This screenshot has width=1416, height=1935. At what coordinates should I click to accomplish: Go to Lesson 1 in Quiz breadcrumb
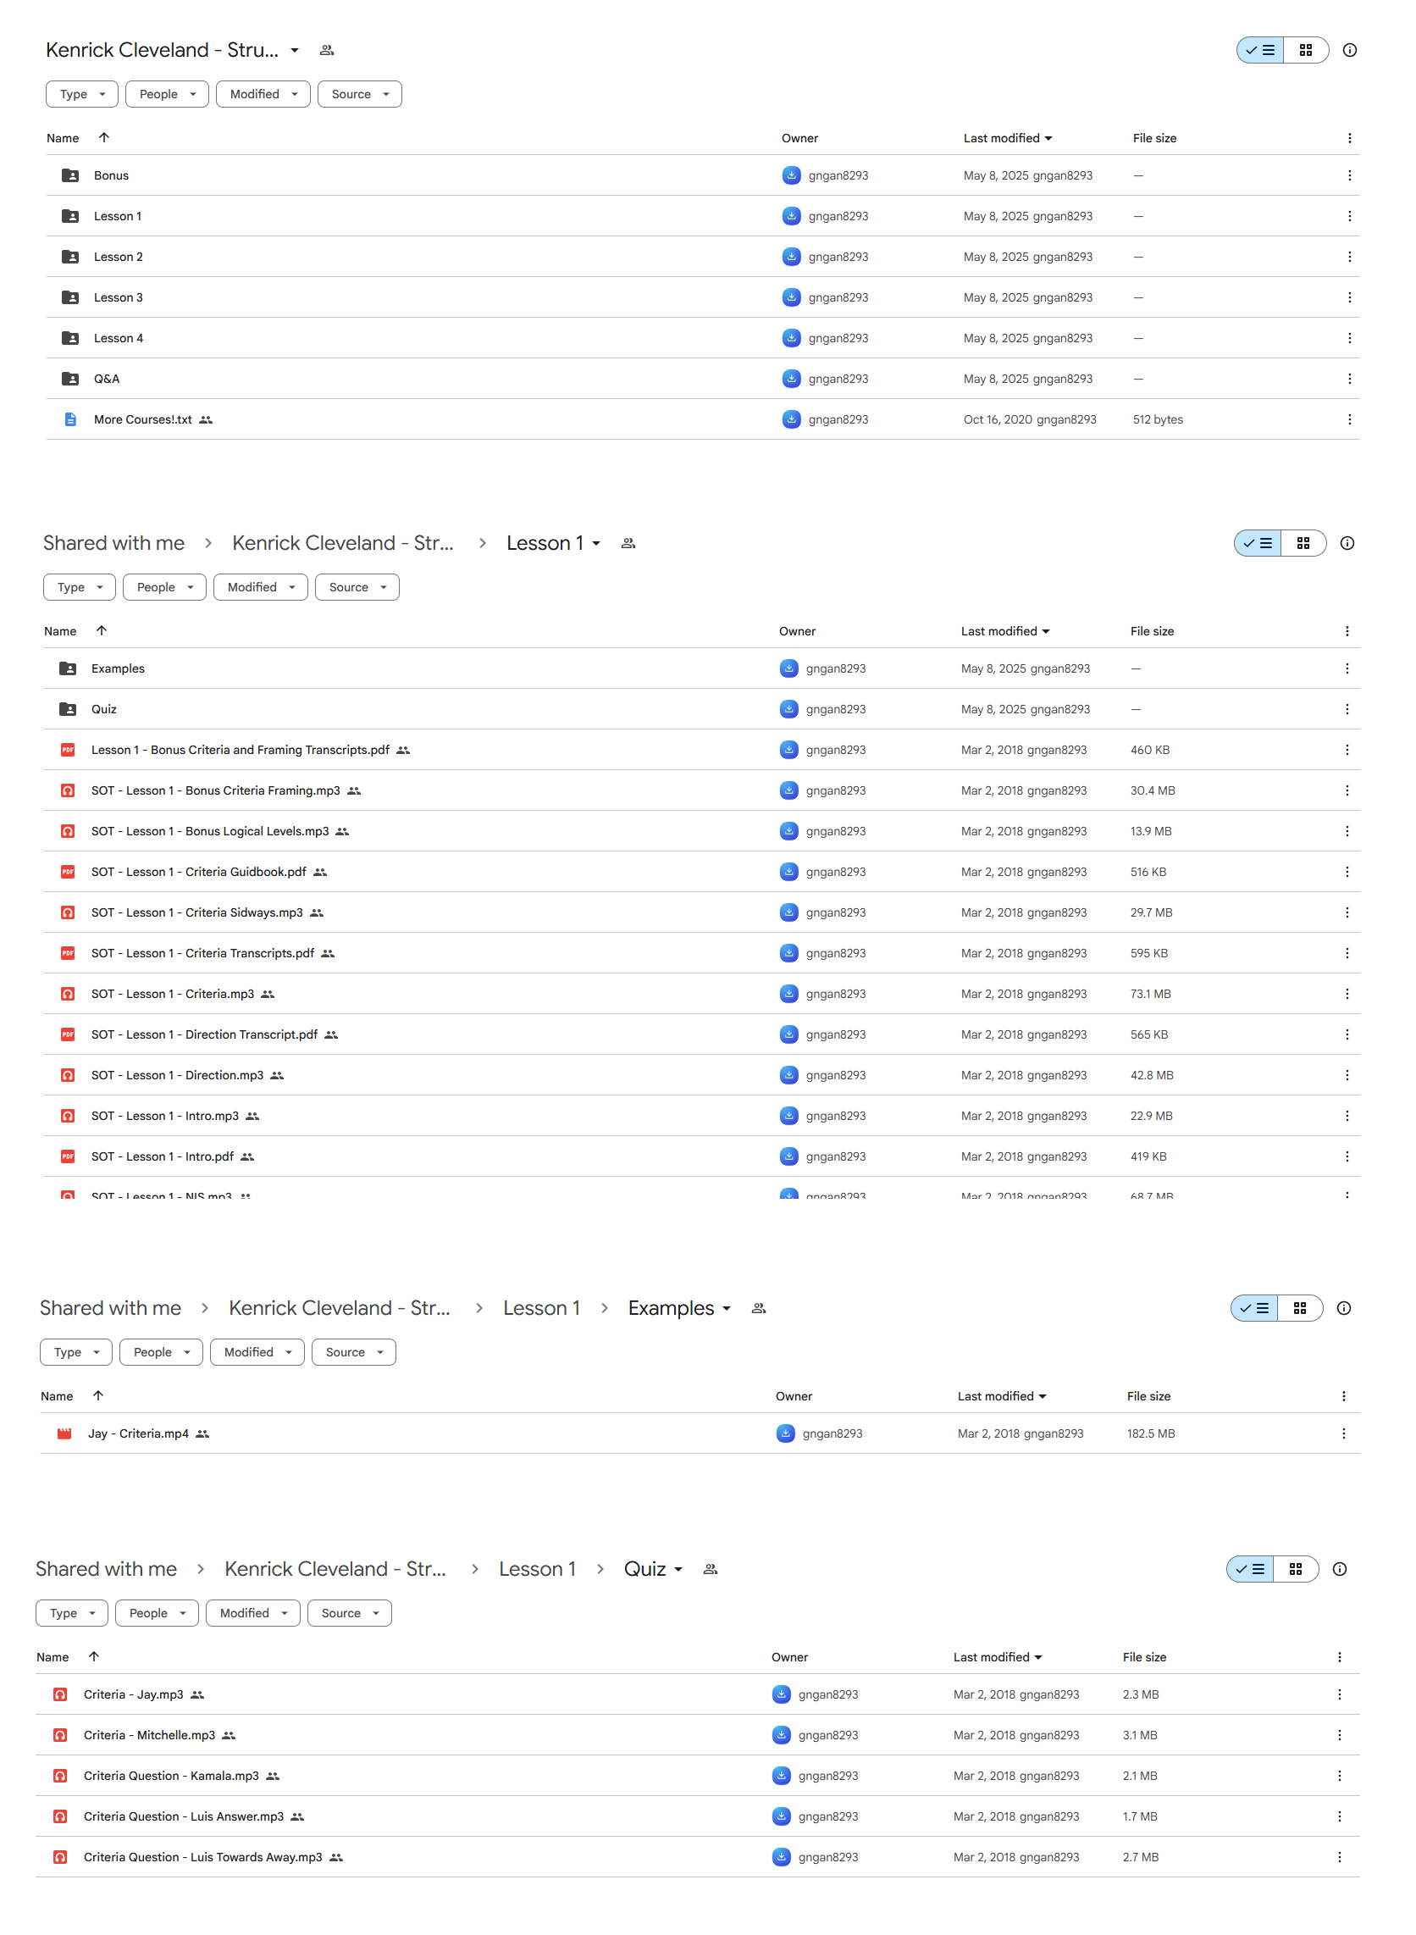538,1568
